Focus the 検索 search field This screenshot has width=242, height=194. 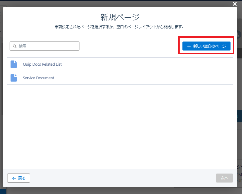click(44, 46)
